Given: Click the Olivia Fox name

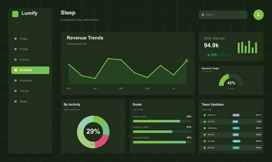Looking at the screenshot, I should point(211,115).
